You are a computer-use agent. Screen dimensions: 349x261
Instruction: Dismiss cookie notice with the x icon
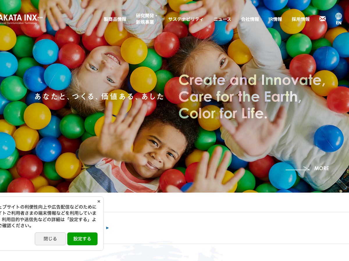click(99, 201)
